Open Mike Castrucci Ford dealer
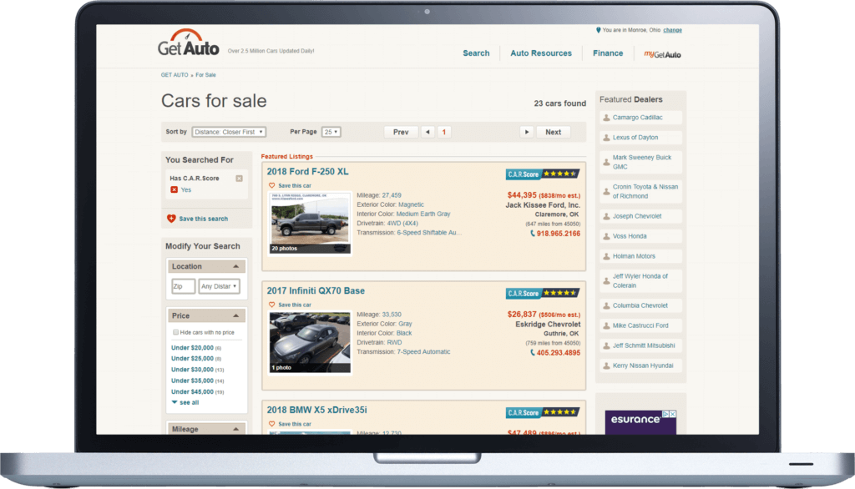This screenshot has width=855, height=489. click(641, 325)
